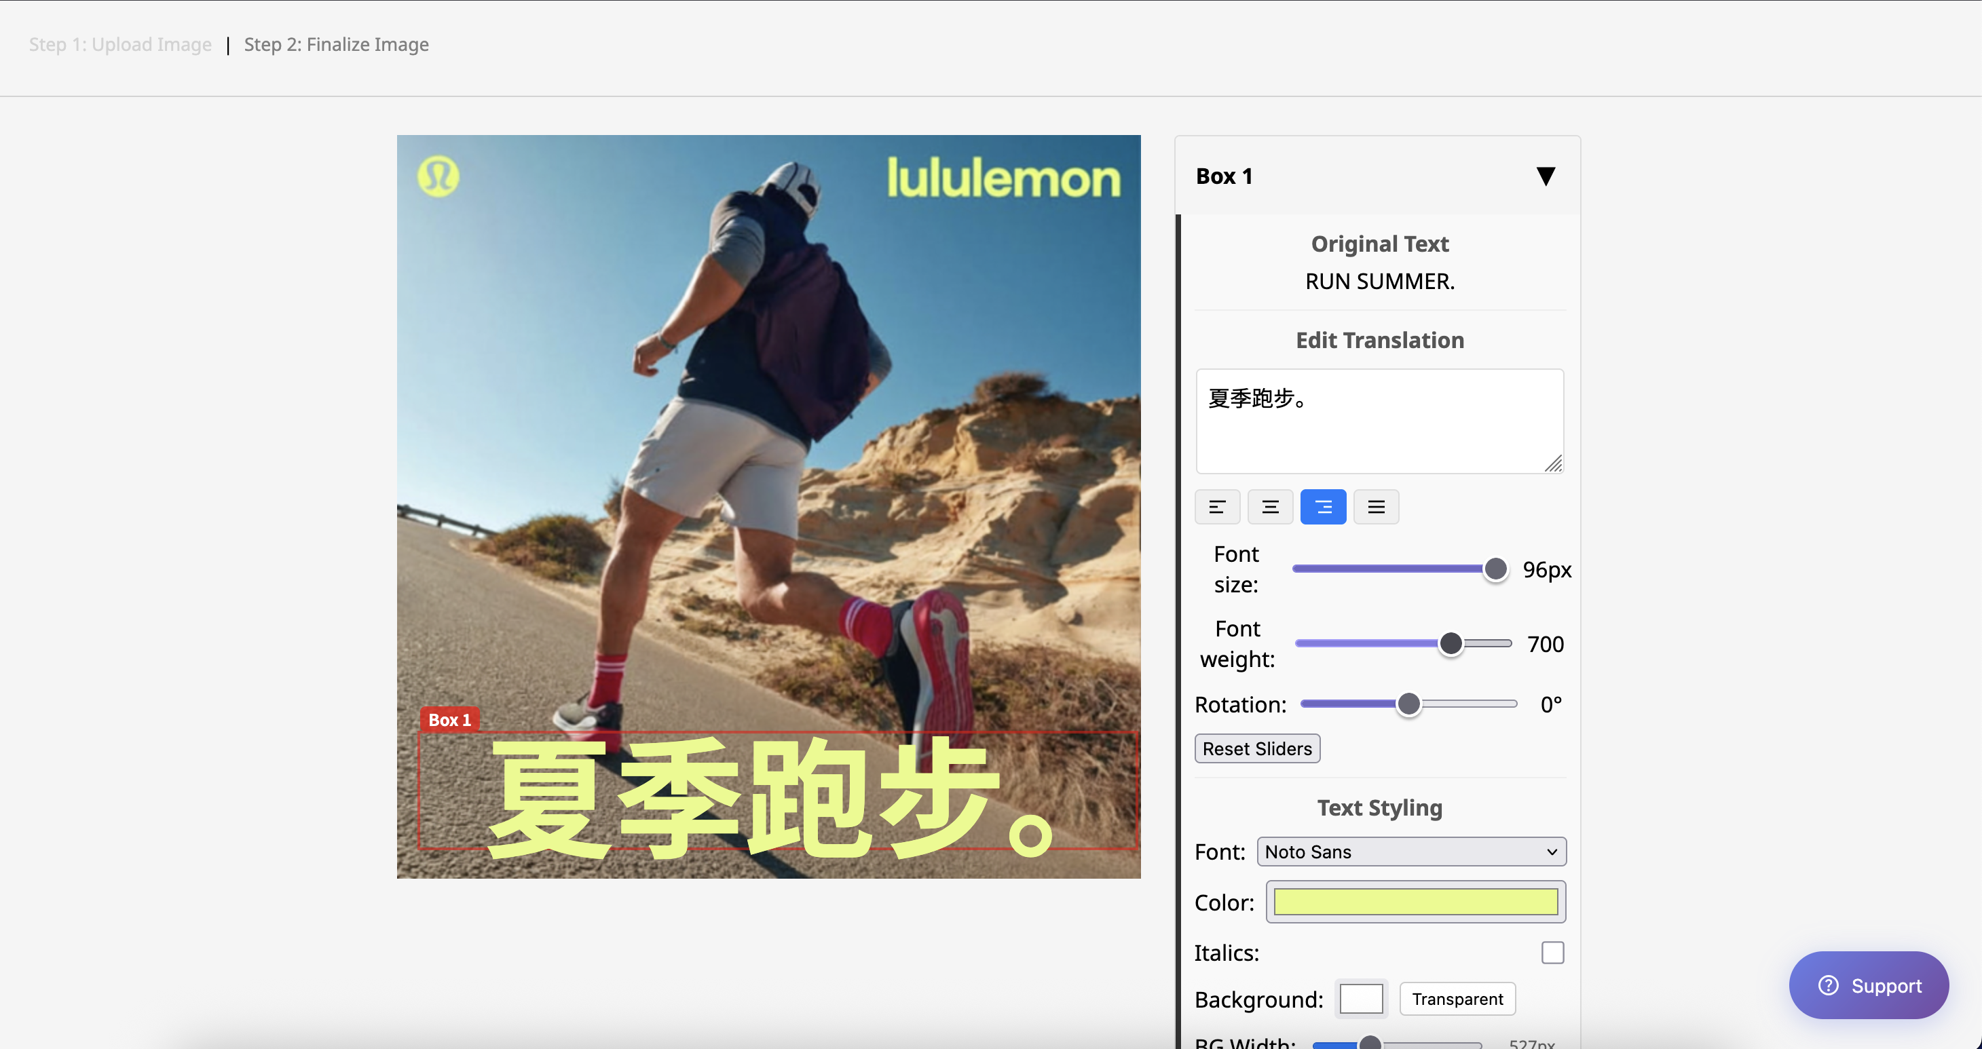Set background to Transparent
1982x1049 pixels.
tap(1457, 999)
